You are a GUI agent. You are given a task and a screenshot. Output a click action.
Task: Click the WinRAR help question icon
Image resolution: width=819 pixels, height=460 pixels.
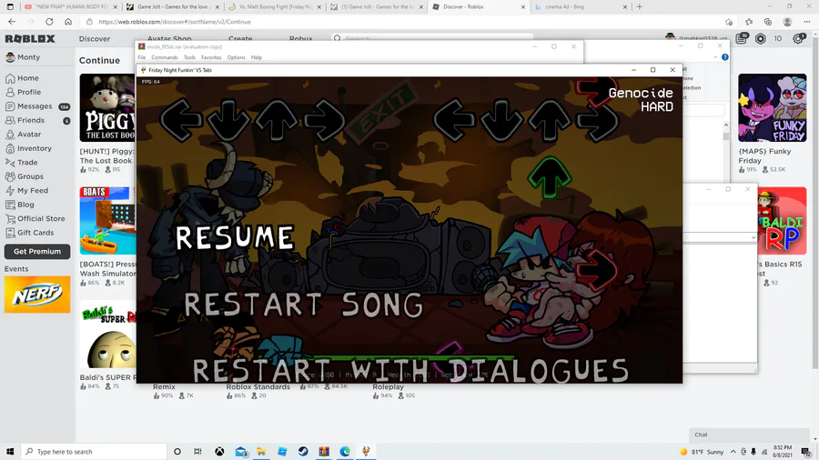point(725,57)
